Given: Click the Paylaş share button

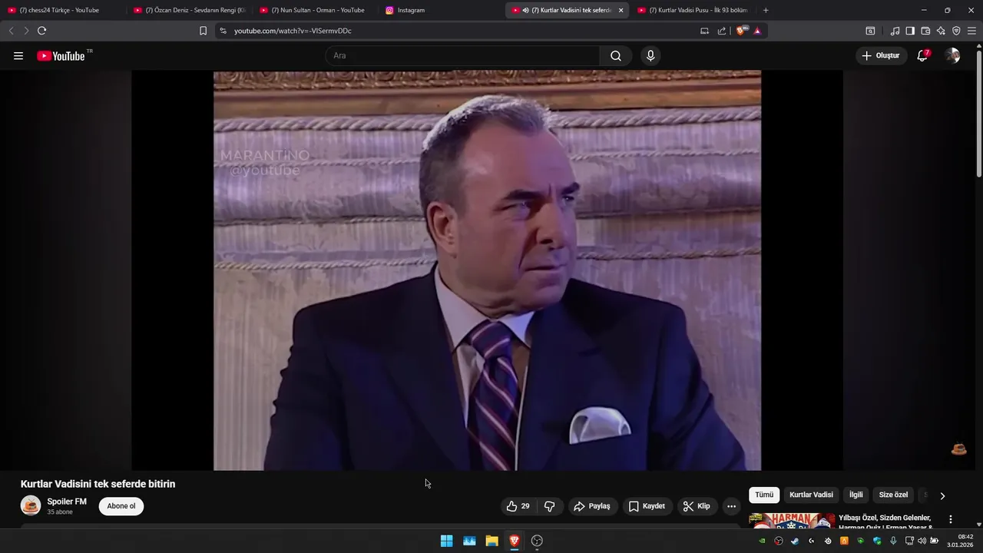Looking at the screenshot, I should tap(591, 506).
